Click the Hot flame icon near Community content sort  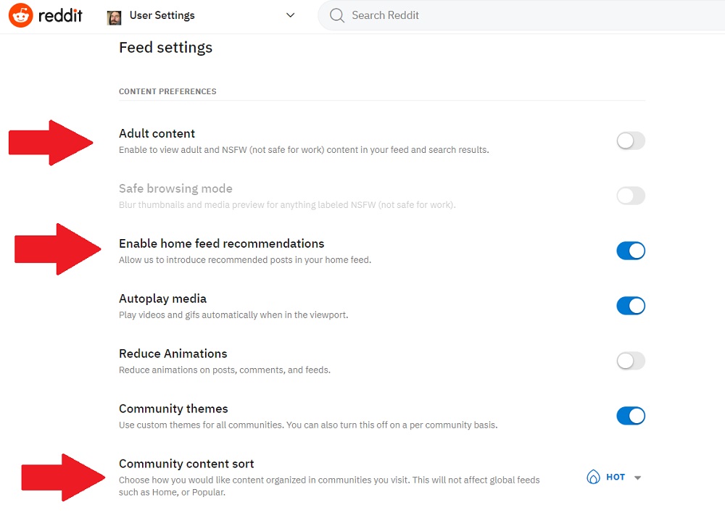(594, 477)
